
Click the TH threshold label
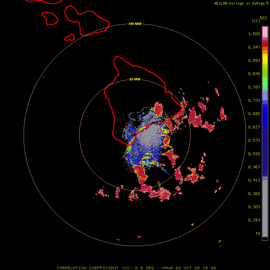(x=258, y=234)
